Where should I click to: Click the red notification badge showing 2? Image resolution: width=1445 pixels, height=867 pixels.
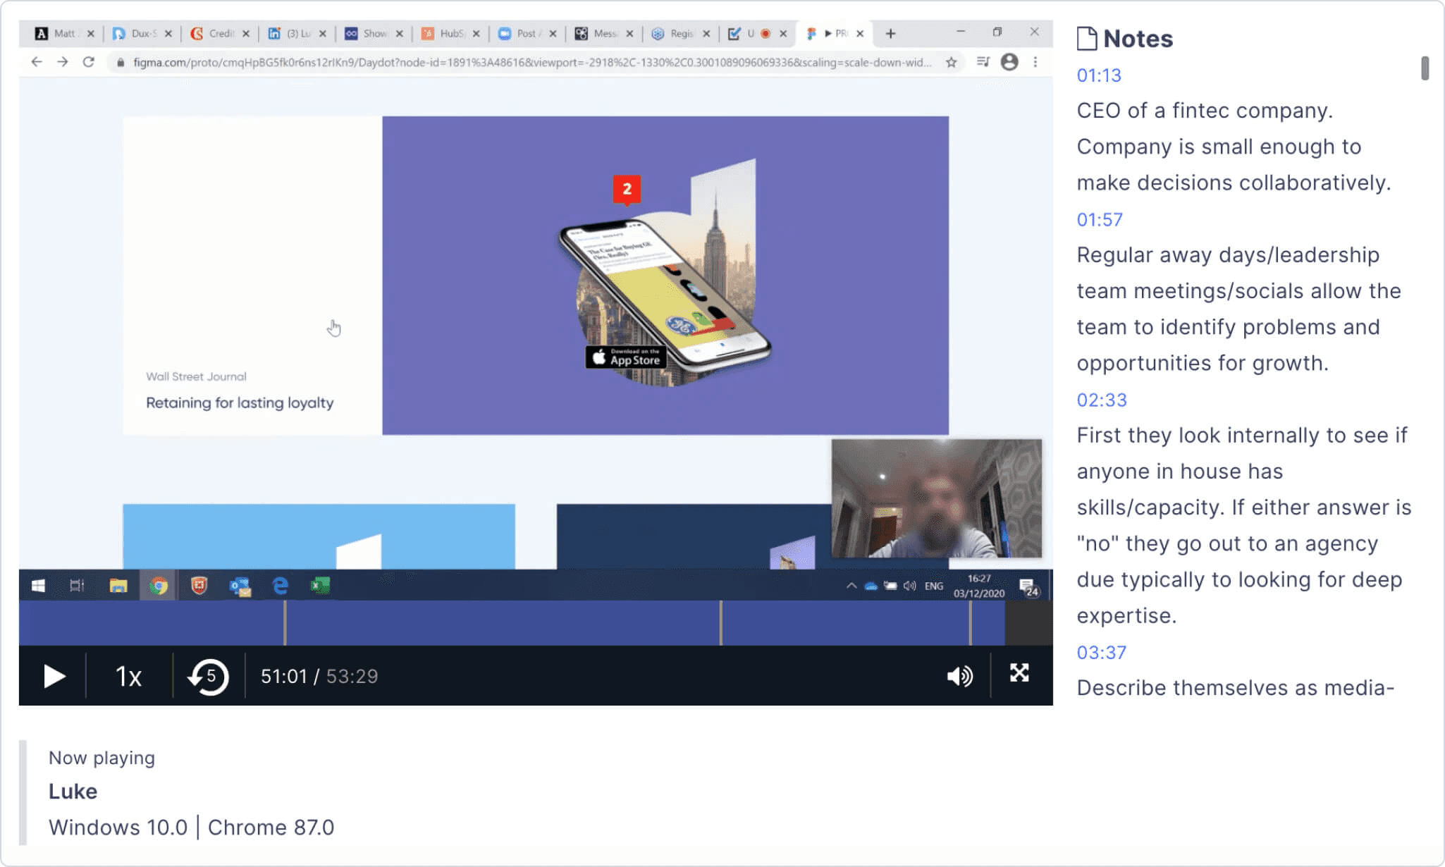click(x=627, y=189)
